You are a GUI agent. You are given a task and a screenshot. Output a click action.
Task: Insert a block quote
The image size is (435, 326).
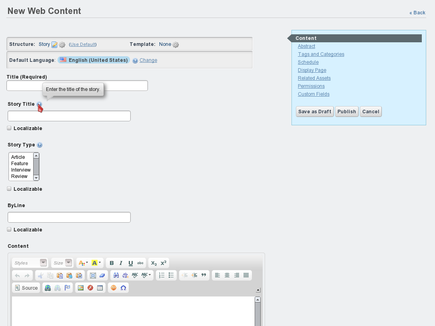coord(204,275)
